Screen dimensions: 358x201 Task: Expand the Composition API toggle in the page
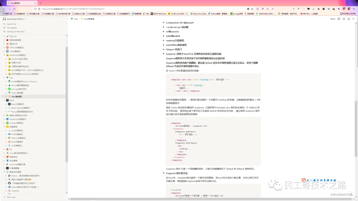click(164, 22)
